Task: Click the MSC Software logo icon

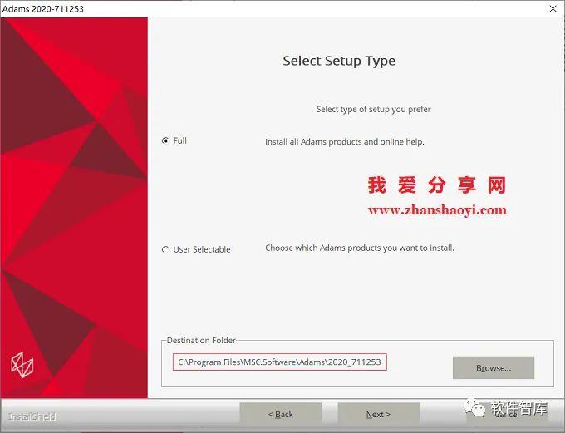Action: 22,365
